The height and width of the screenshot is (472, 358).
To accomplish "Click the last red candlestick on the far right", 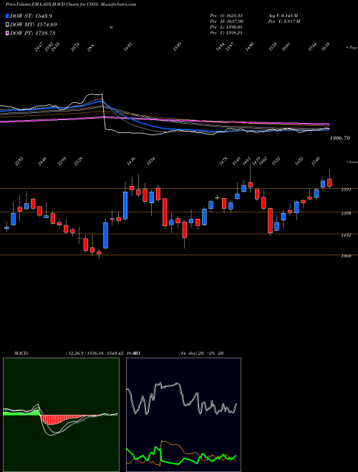I will pyautogui.click(x=329, y=182).
